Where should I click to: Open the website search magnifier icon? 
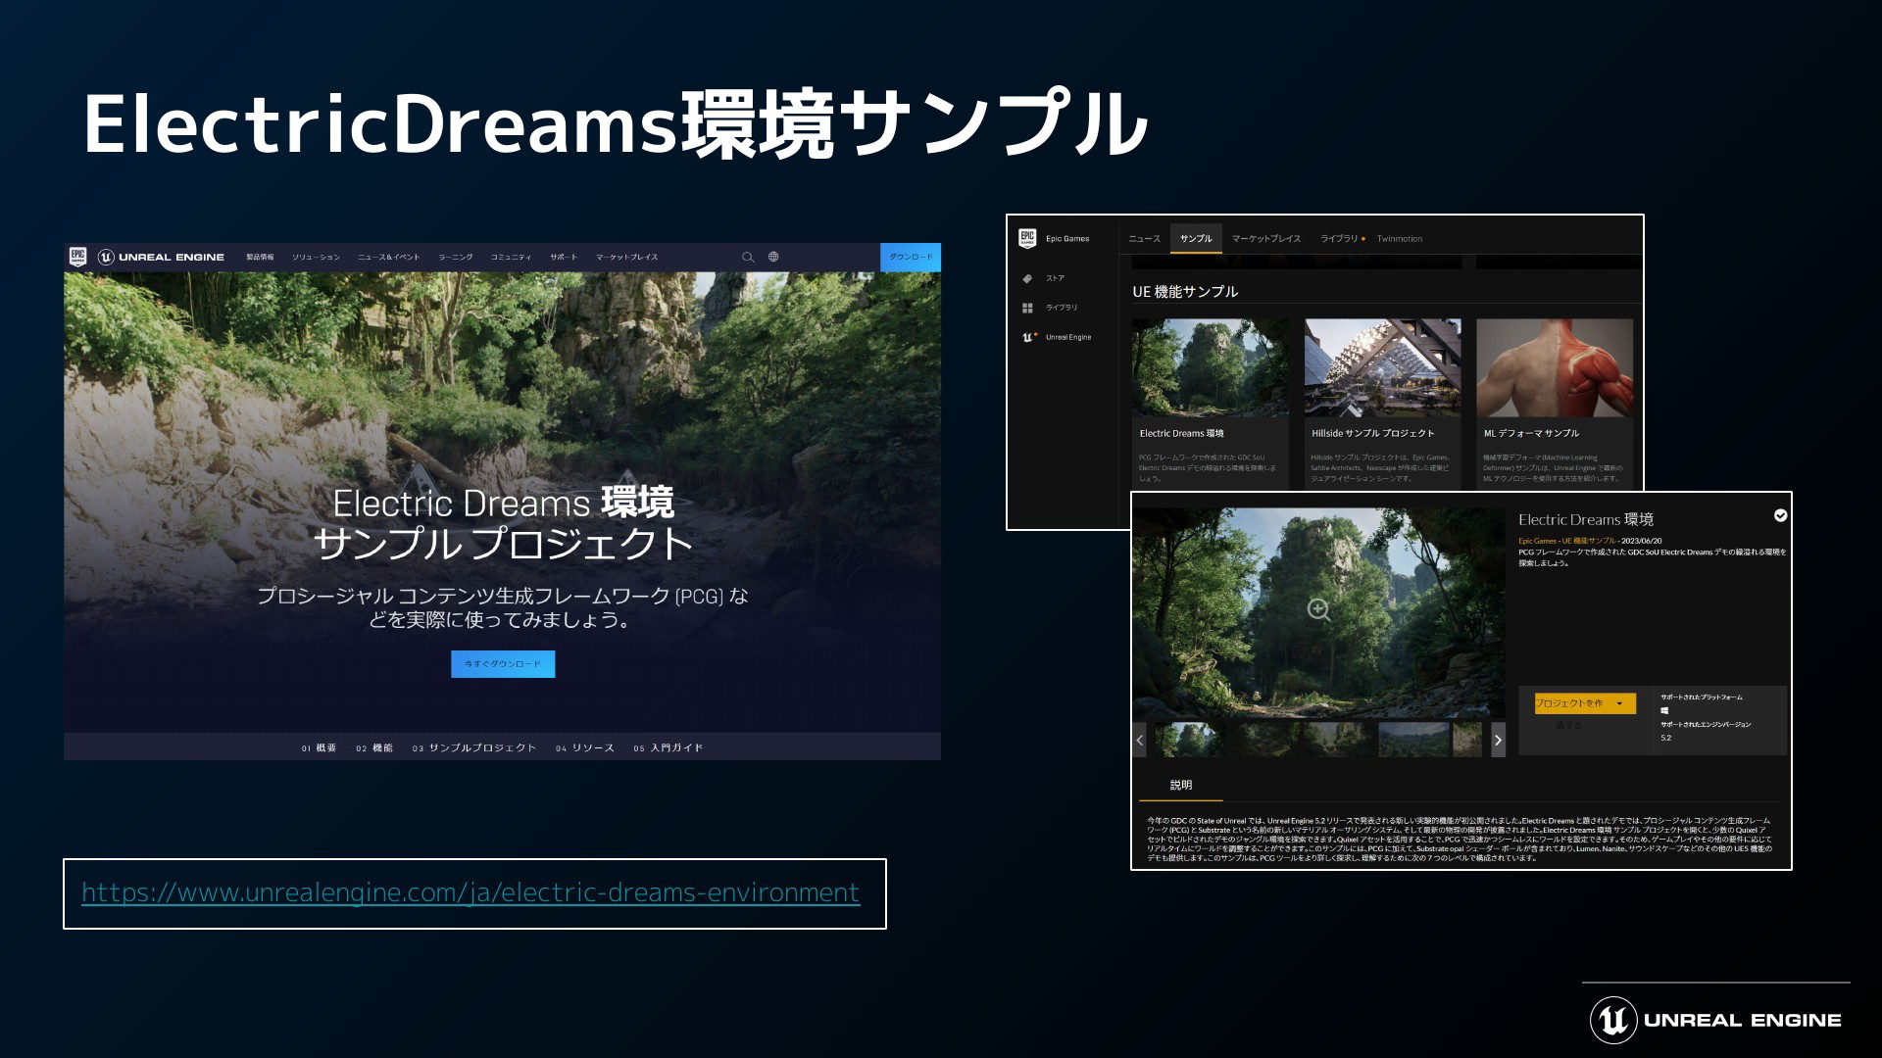tap(748, 257)
